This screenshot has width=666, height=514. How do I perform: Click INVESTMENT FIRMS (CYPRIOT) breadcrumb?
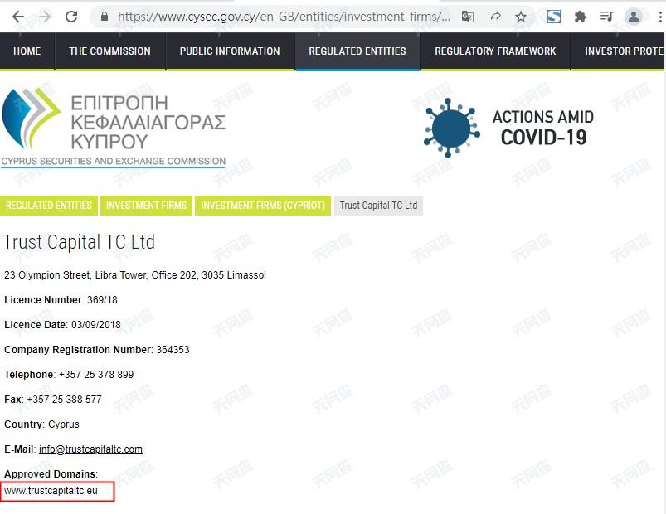[262, 206]
